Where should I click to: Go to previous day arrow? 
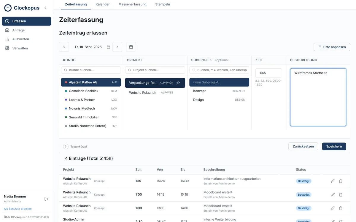(64, 47)
